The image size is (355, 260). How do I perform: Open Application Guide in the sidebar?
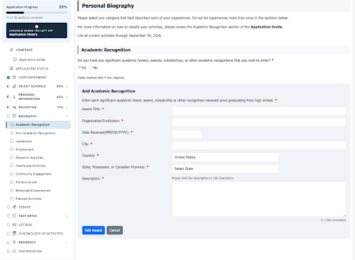coord(32,60)
